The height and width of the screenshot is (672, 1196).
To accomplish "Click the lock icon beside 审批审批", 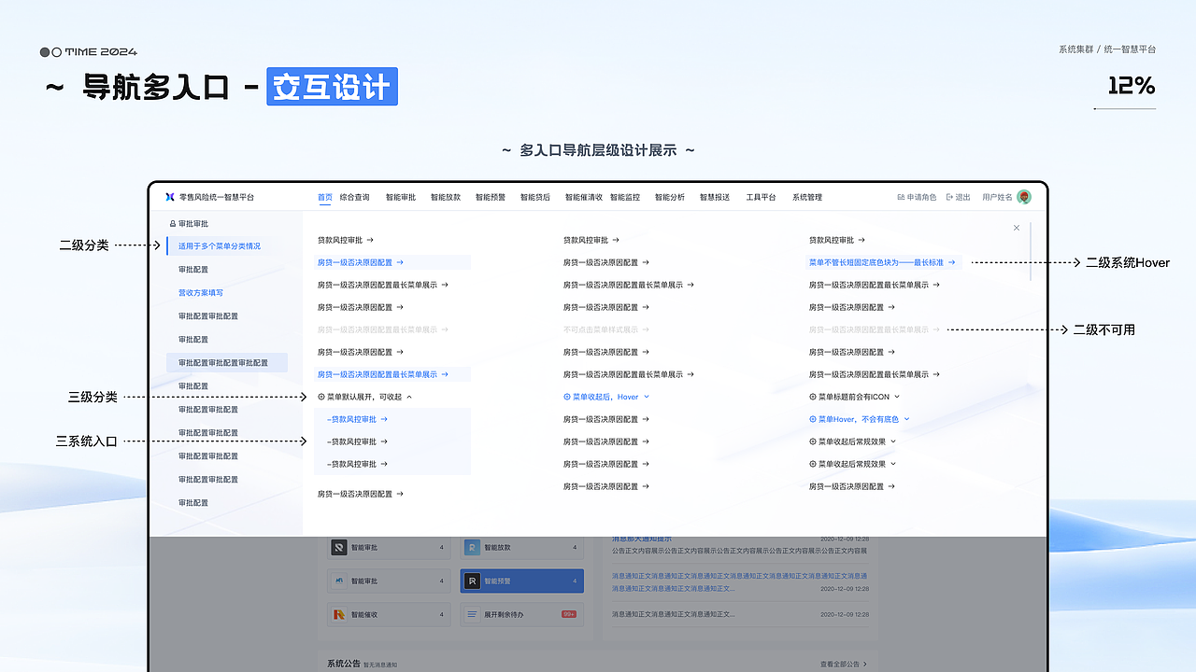I will (x=172, y=224).
